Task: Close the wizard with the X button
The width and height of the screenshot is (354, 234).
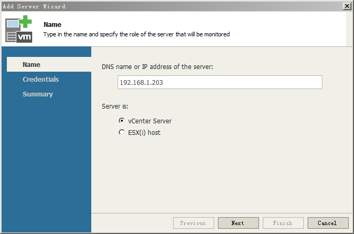Action: click(x=347, y=6)
